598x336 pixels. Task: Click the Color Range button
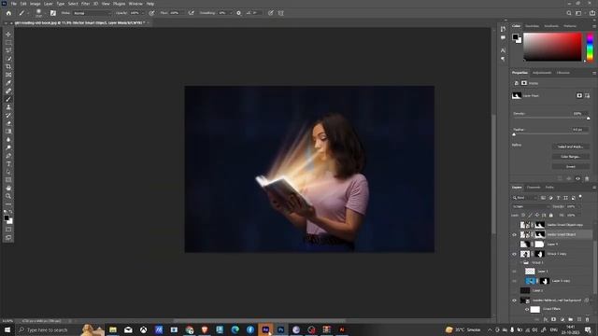click(571, 157)
